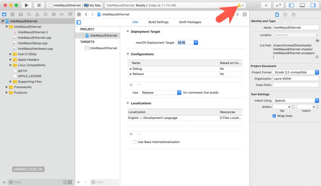This screenshot has height=186, width=321.
Task: Expand the Intel E1000e folder
Action: click(10, 54)
